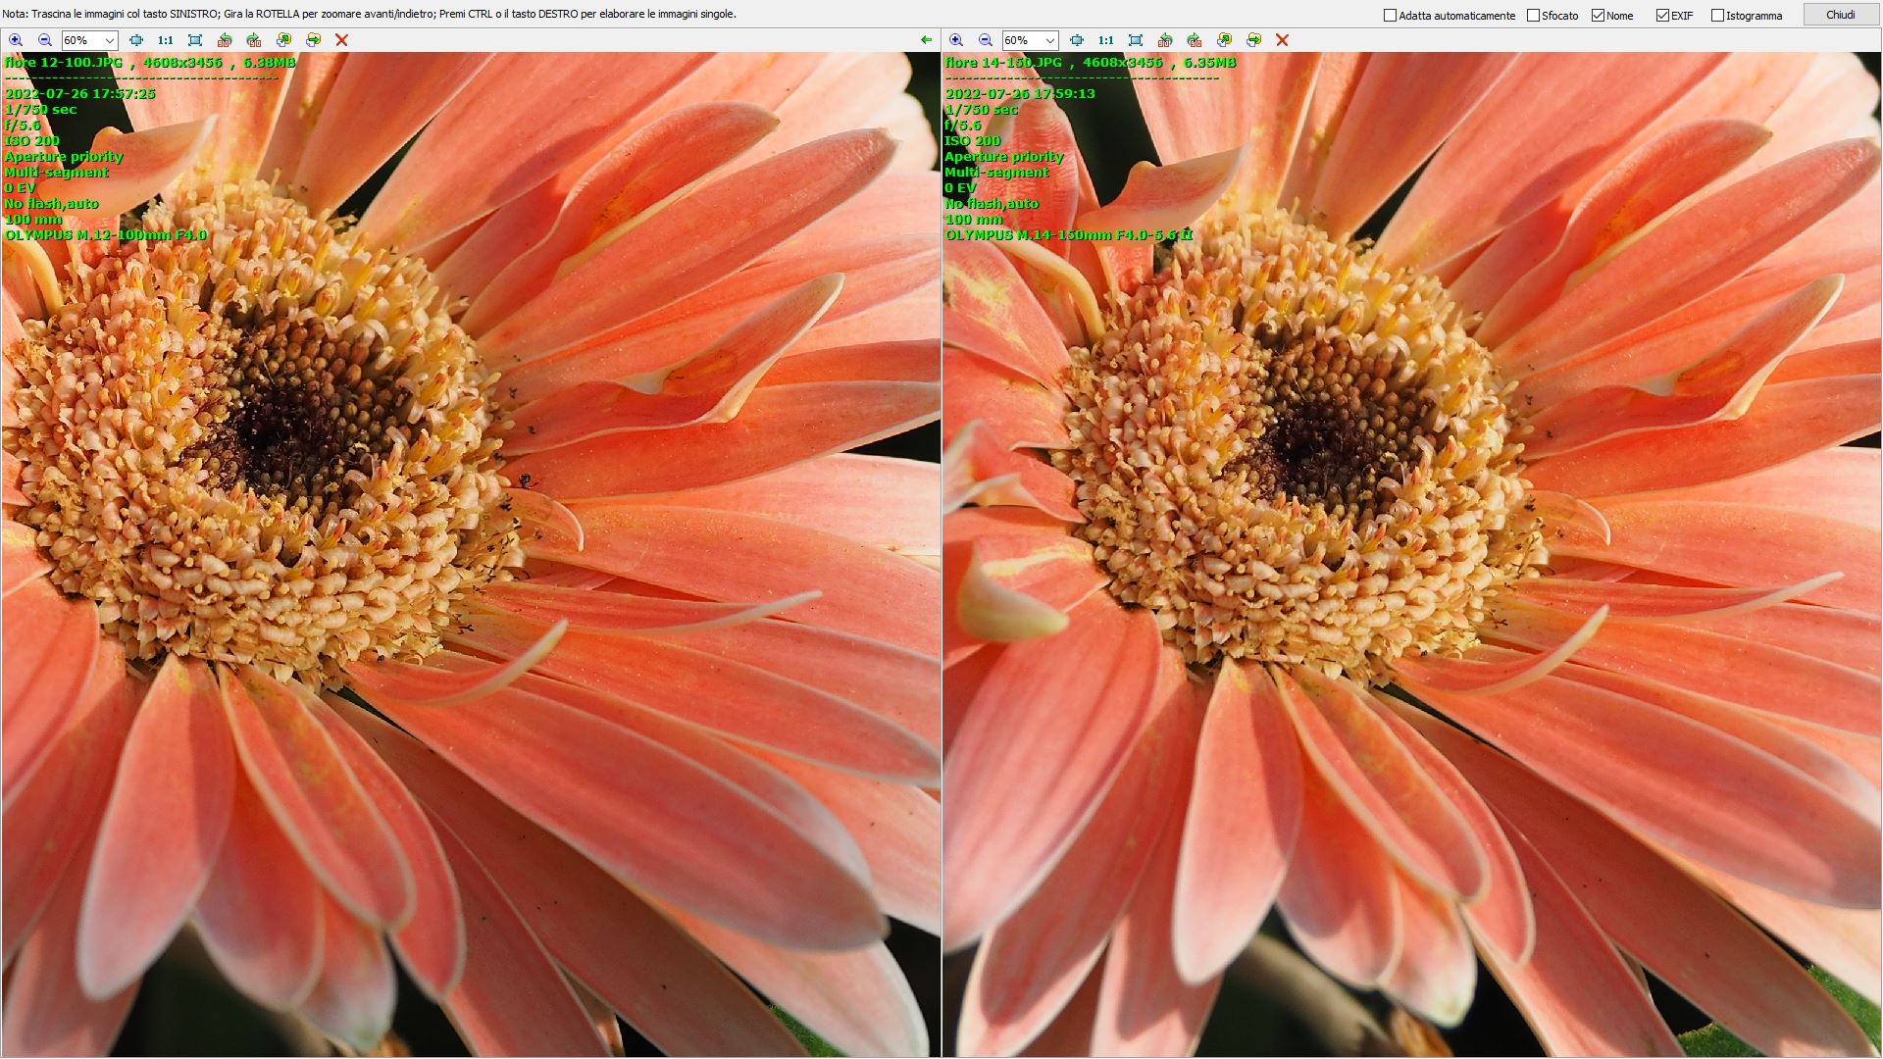
Task: Copy the right image to a folder
Action: [x=1224, y=40]
